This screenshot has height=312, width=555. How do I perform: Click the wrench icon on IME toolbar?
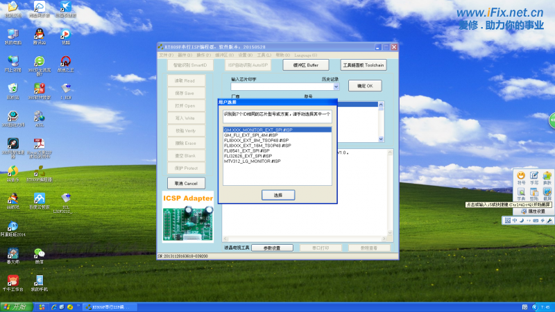549,220
